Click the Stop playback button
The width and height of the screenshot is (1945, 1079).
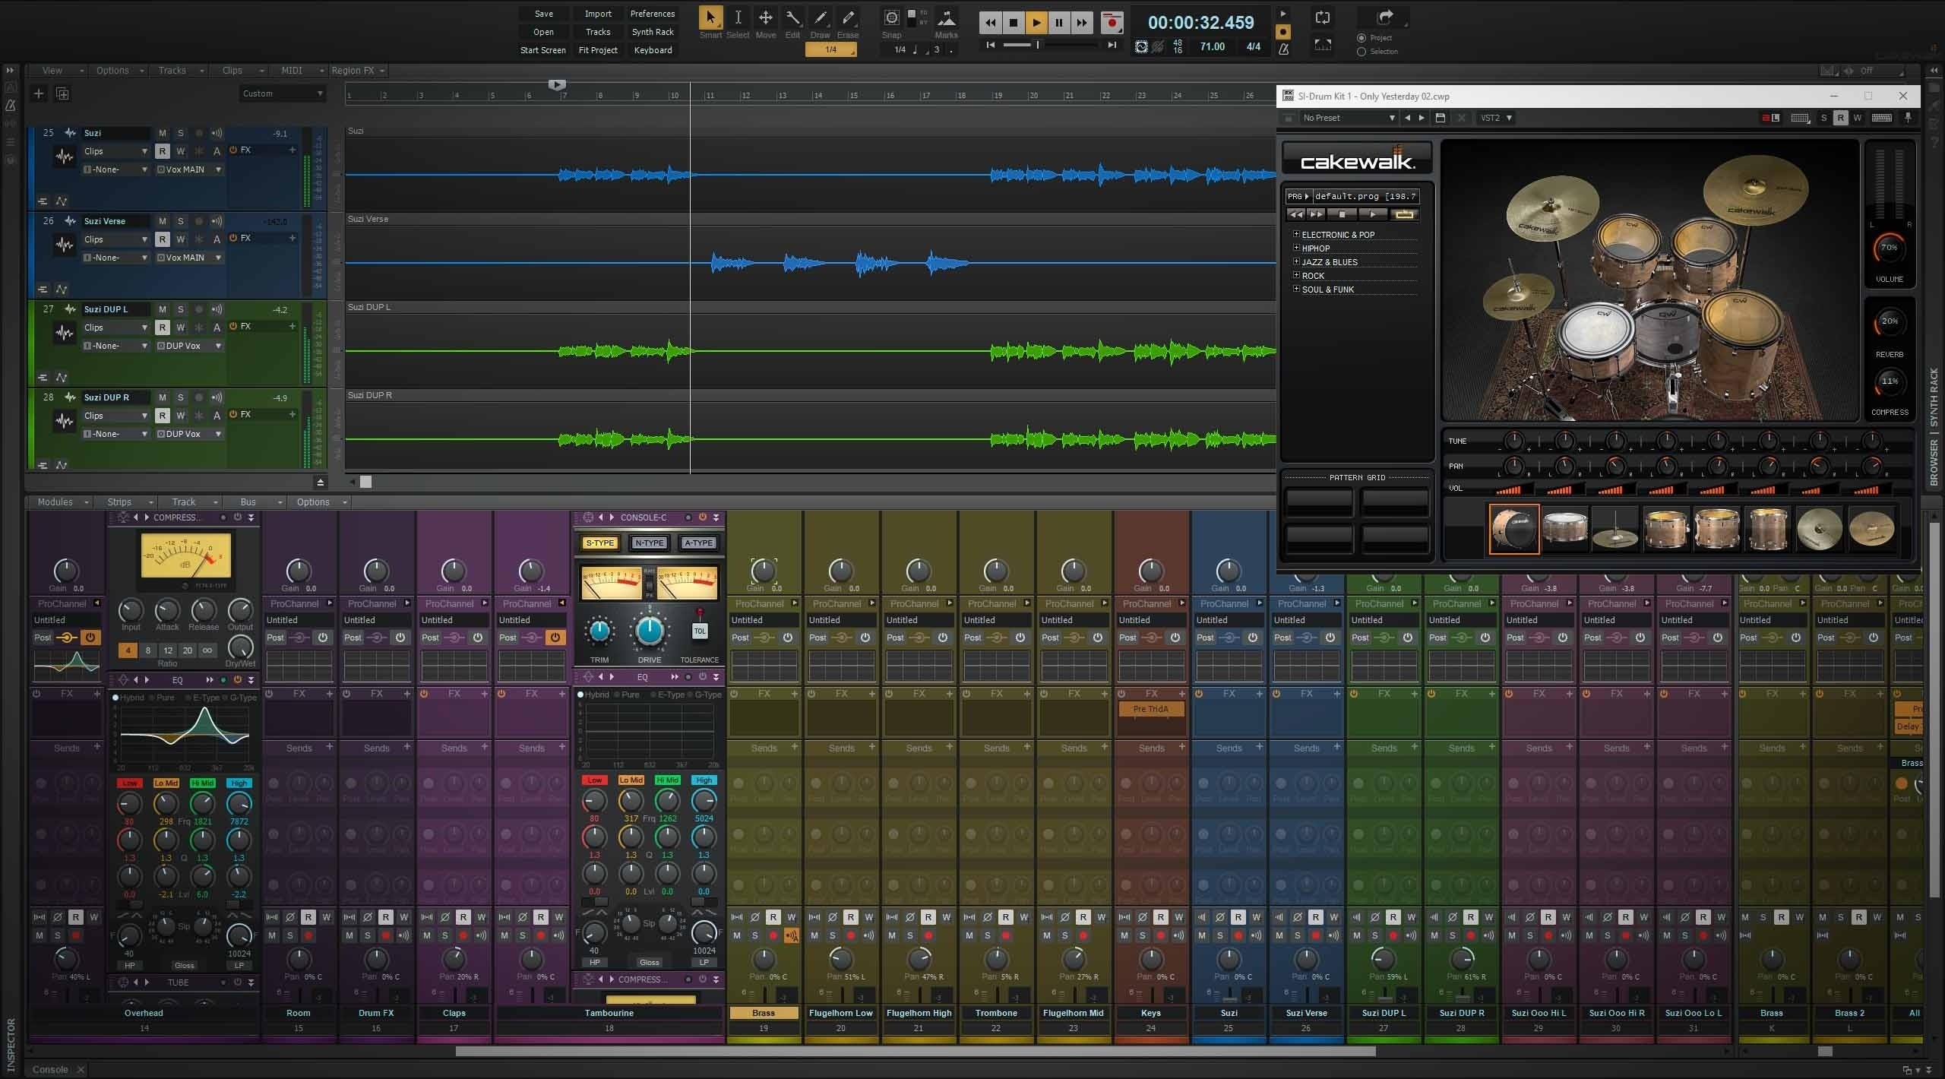(1013, 23)
